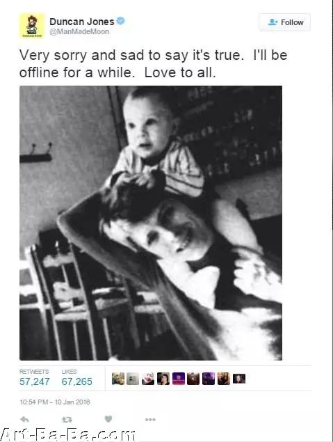This screenshot has height=442, width=333.
Task: Retweet using the retweet arrows icon
Action: 67,420
